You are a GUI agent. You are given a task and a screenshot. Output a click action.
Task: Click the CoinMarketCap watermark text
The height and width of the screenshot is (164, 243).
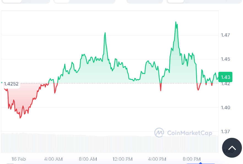pyautogui.click(x=190, y=133)
